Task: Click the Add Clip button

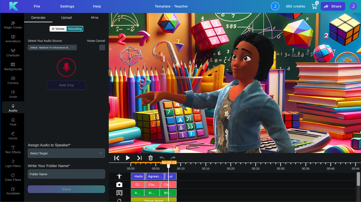Action: point(66,85)
